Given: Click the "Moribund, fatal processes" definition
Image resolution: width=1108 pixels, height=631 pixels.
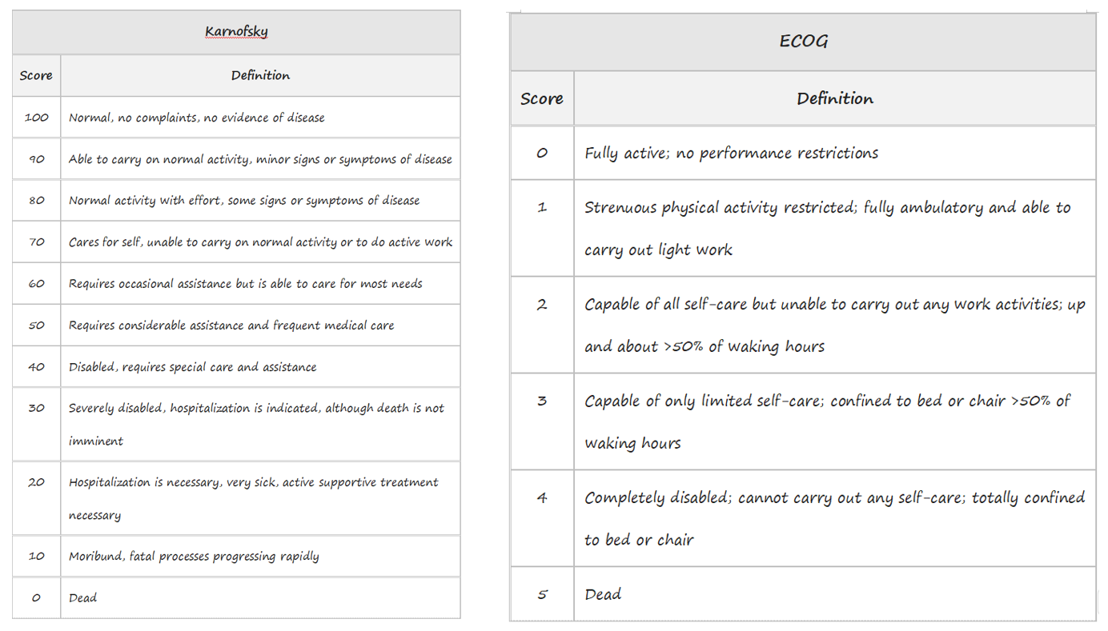Looking at the screenshot, I should click(194, 557).
